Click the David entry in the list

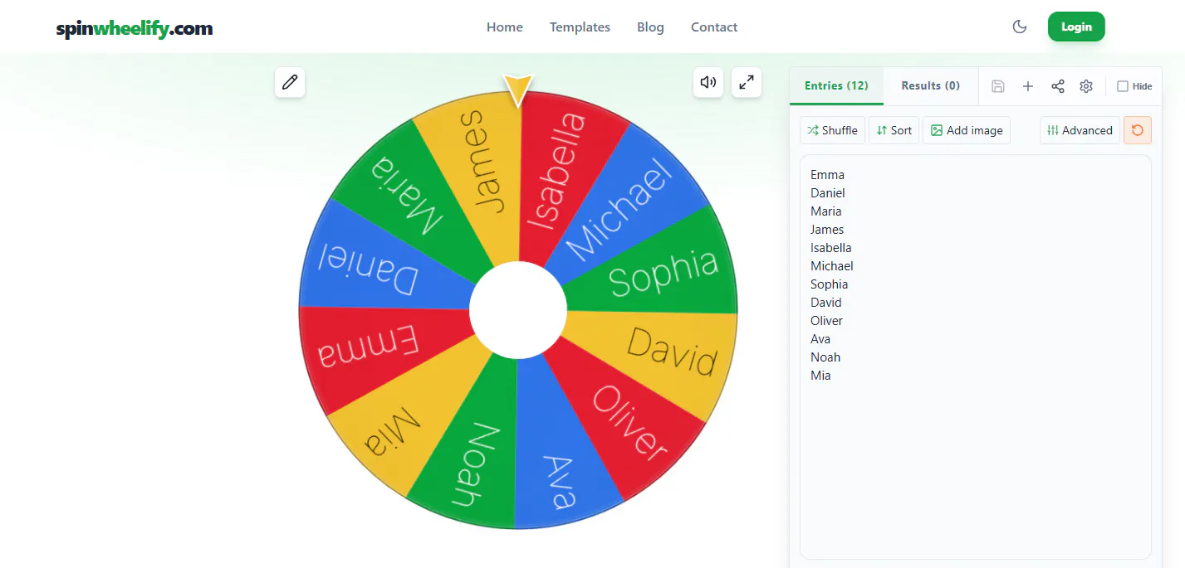[x=826, y=303]
